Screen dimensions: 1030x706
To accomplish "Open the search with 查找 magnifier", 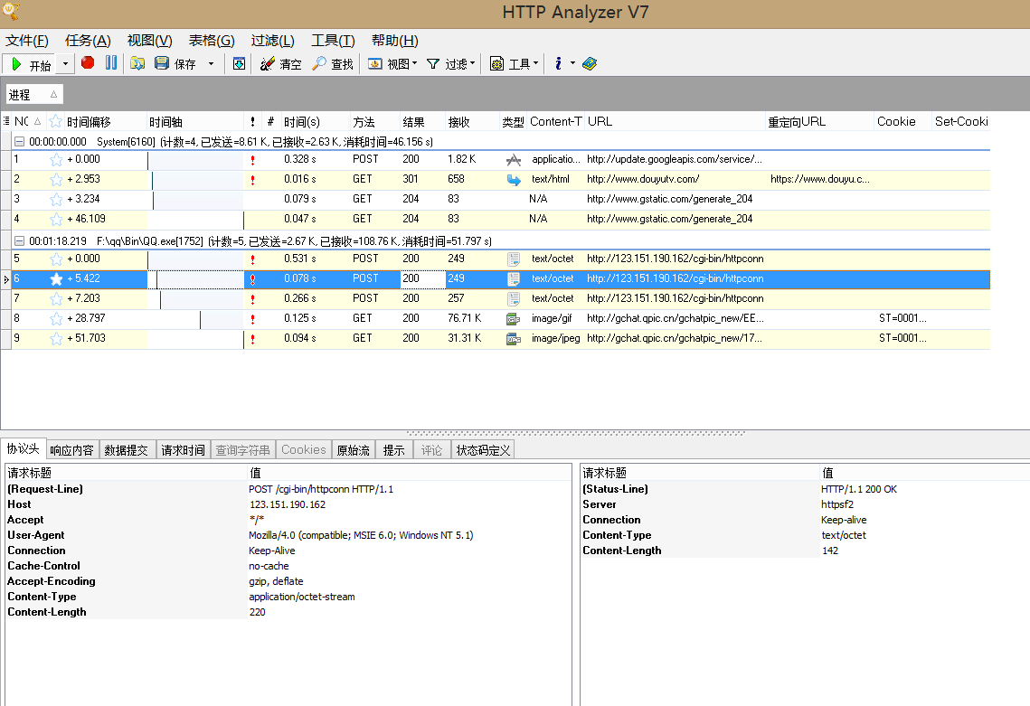I will pos(333,63).
